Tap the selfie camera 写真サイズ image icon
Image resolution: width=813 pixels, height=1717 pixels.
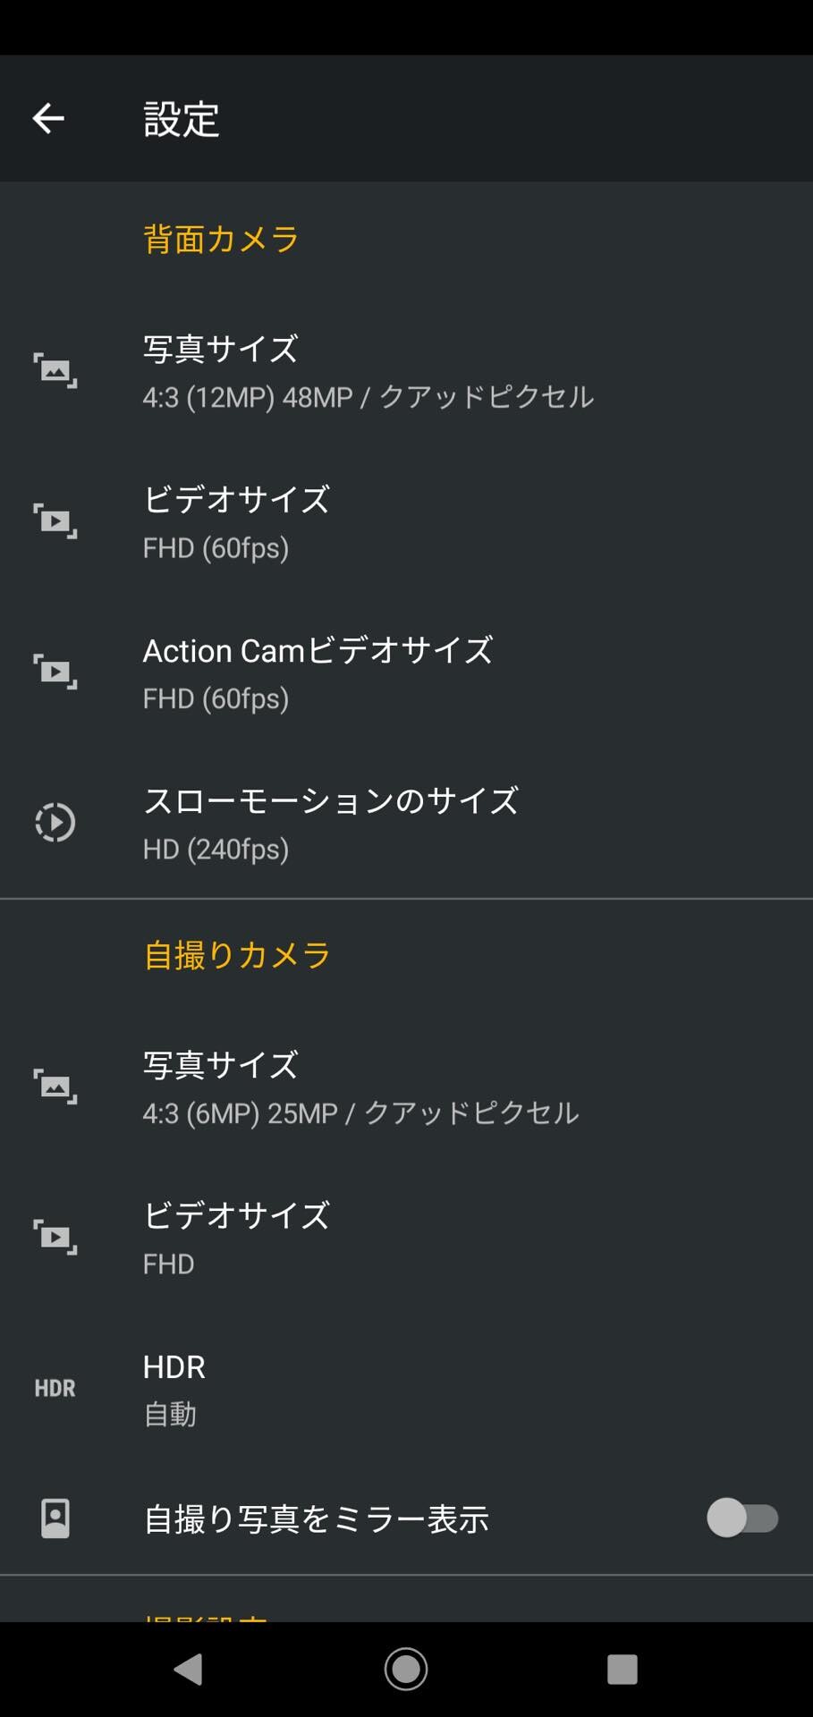(x=55, y=1087)
